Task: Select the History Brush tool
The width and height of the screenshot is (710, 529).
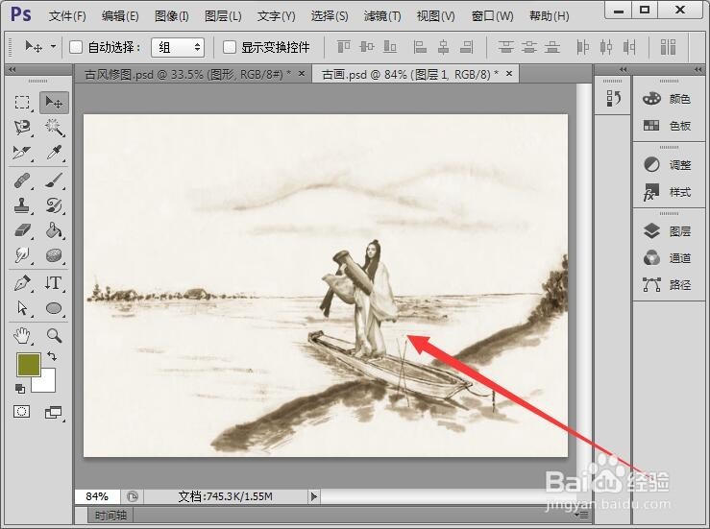Action: [54, 205]
